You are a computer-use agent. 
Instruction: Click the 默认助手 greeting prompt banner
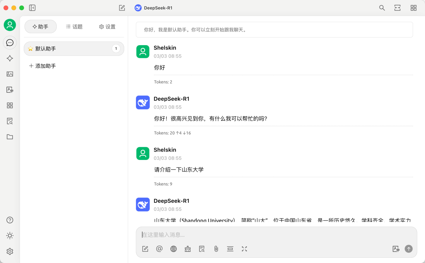click(x=274, y=30)
